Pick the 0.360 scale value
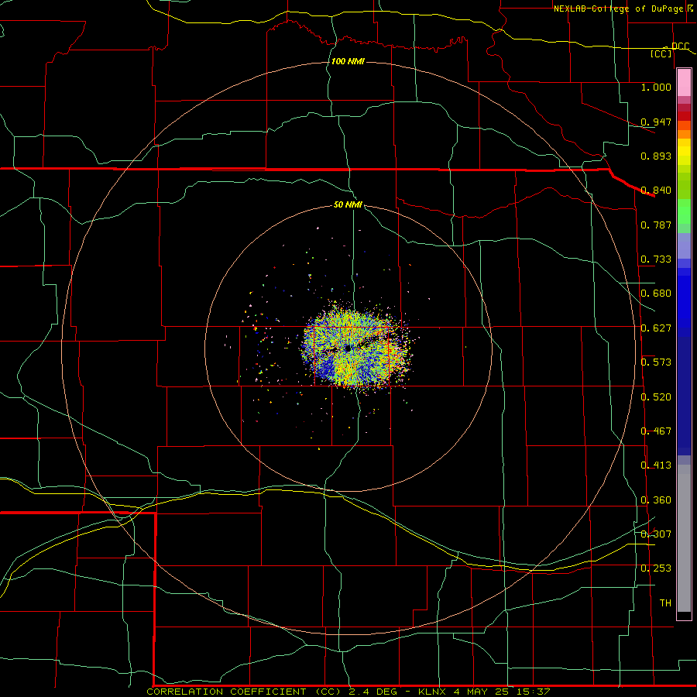Image resolution: width=697 pixels, height=697 pixels. pyautogui.click(x=656, y=500)
